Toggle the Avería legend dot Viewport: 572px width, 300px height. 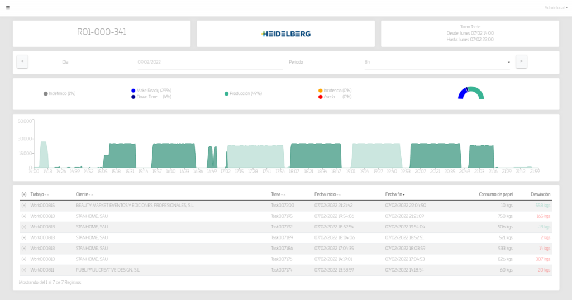[x=320, y=97]
